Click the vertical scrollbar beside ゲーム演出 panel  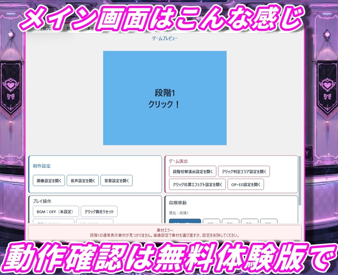click(x=300, y=180)
